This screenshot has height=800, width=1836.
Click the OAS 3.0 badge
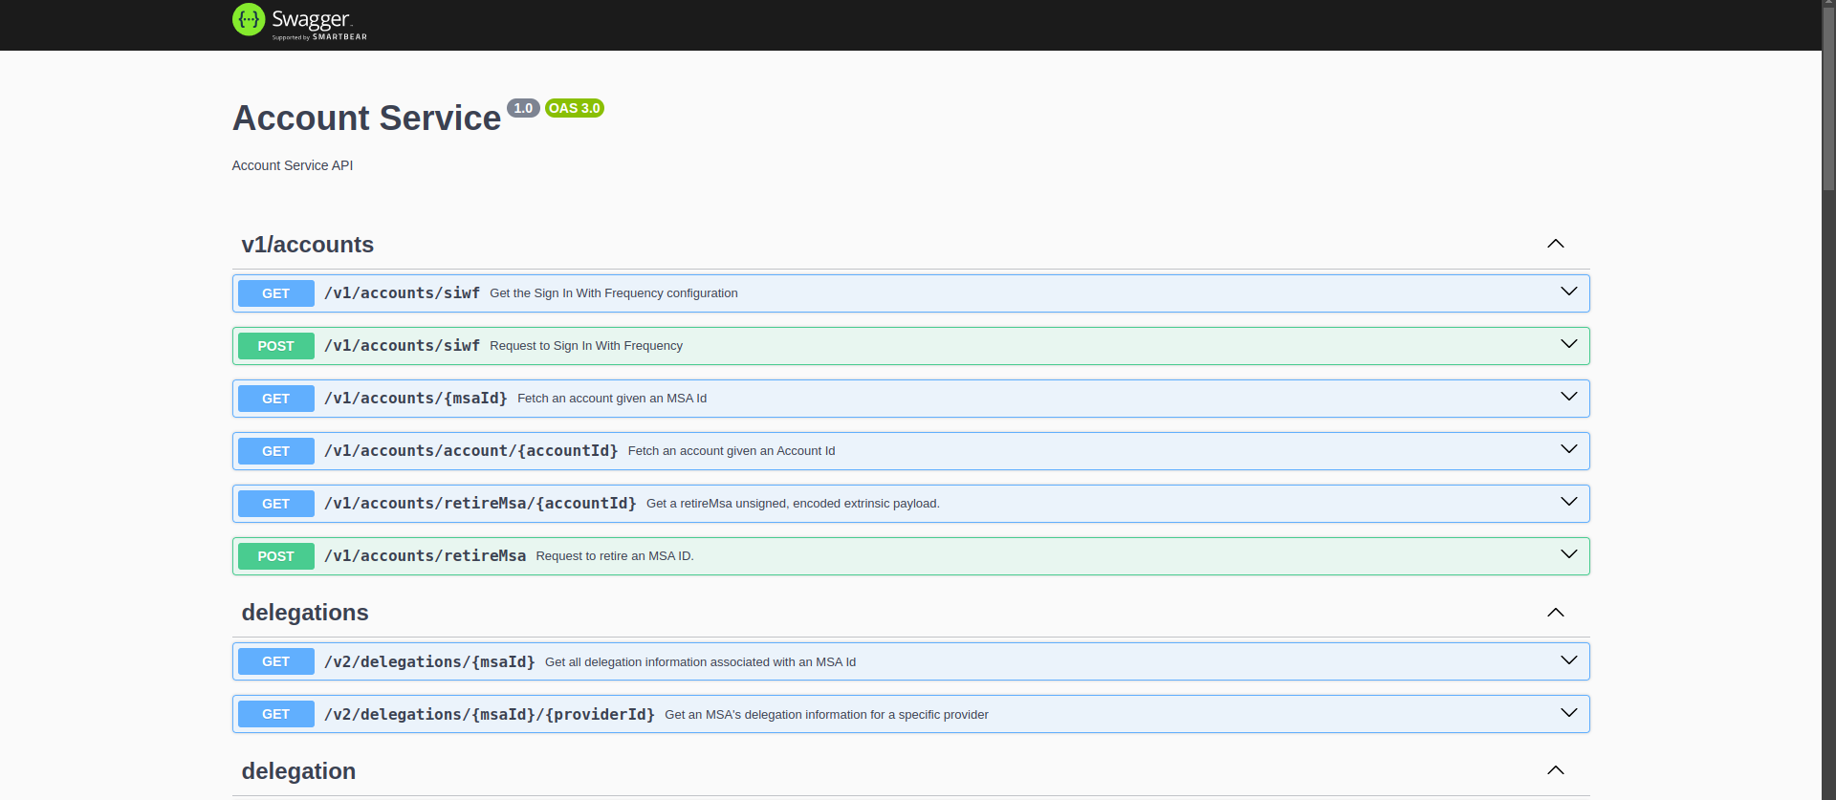click(x=575, y=108)
